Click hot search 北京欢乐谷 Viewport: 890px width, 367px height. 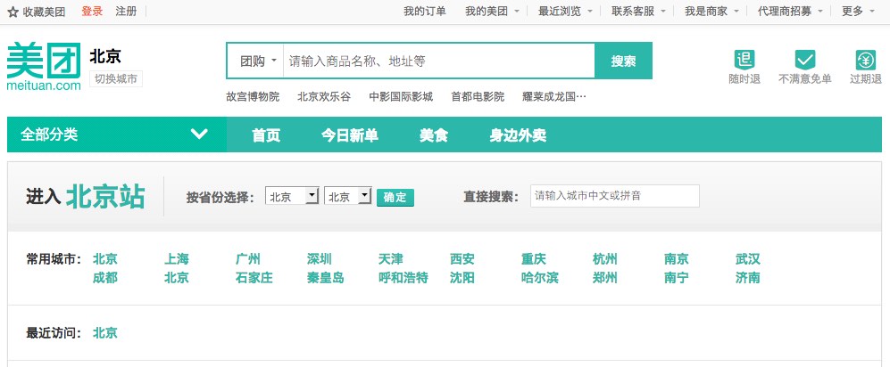(x=324, y=97)
